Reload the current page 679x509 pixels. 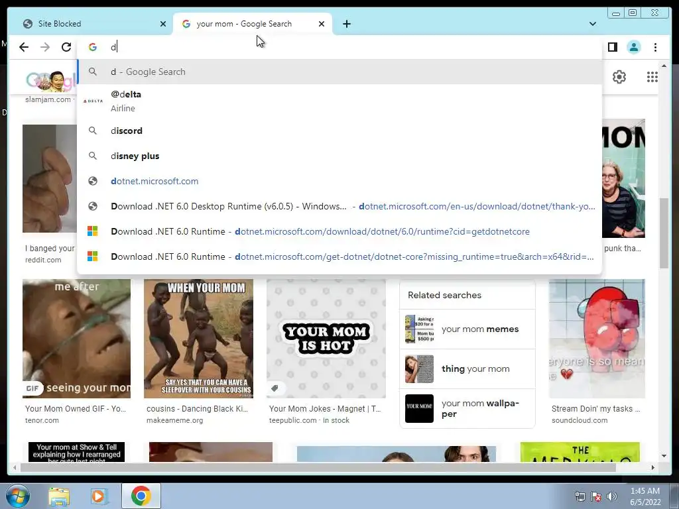(x=66, y=47)
